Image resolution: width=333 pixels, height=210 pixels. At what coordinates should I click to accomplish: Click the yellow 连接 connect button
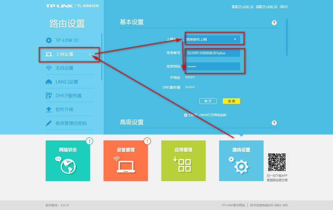[x=232, y=101]
